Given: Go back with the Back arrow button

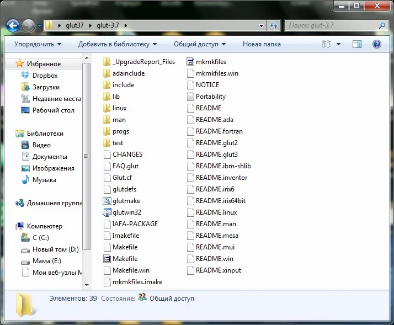Looking at the screenshot, I should 13,25.
